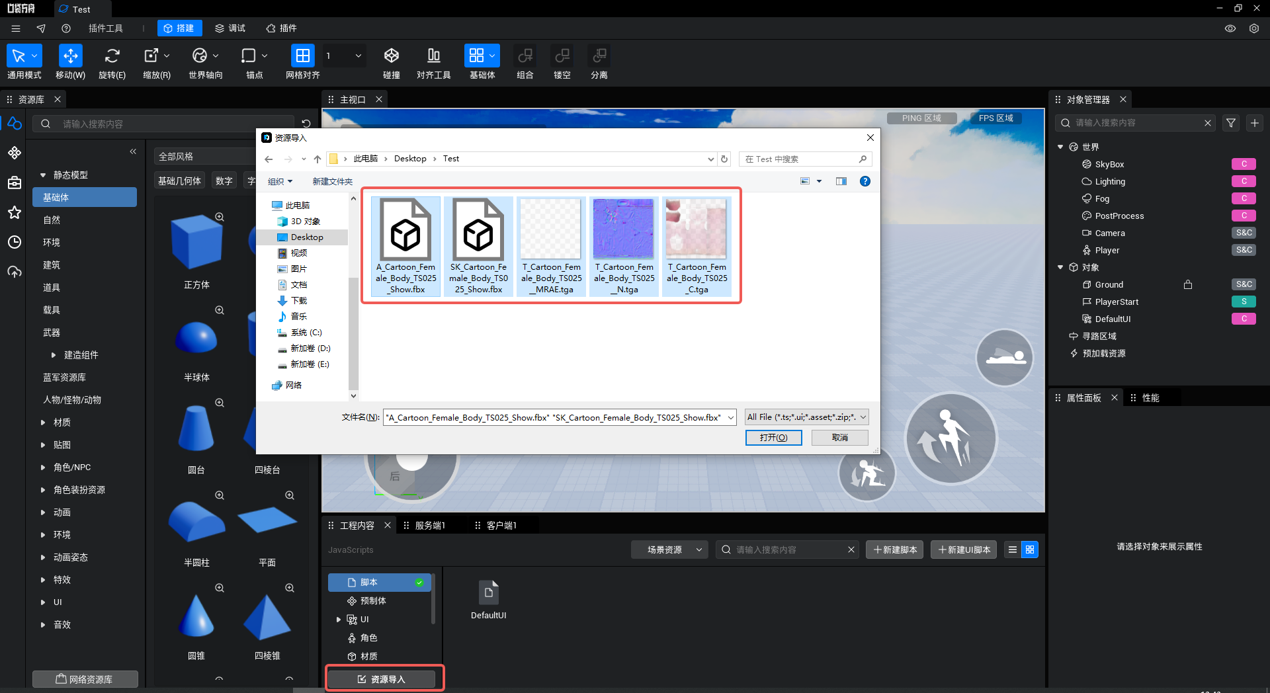Click the 组合 combine icon

coord(525,56)
